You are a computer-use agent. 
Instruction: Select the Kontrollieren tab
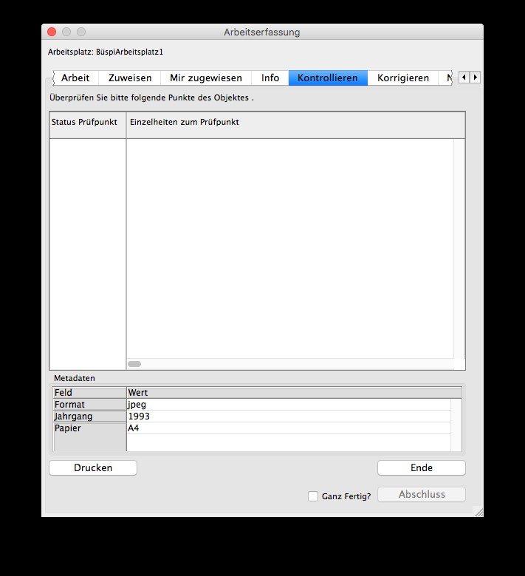pyautogui.click(x=327, y=78)
